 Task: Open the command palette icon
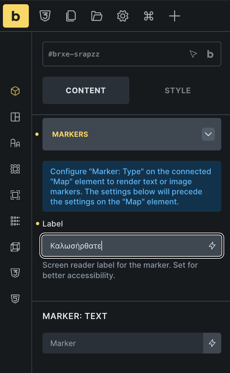tap(149, 16)
